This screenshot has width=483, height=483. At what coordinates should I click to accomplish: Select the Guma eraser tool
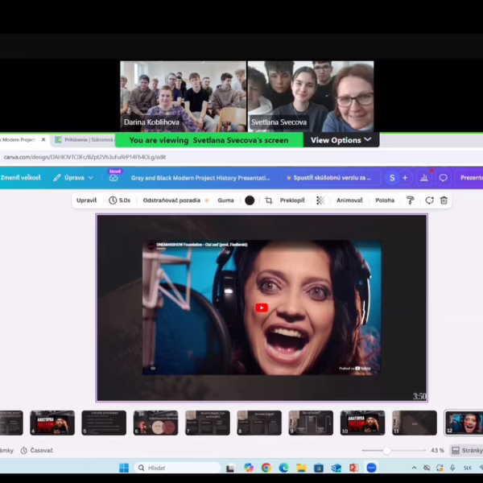(x=225, y=200)
